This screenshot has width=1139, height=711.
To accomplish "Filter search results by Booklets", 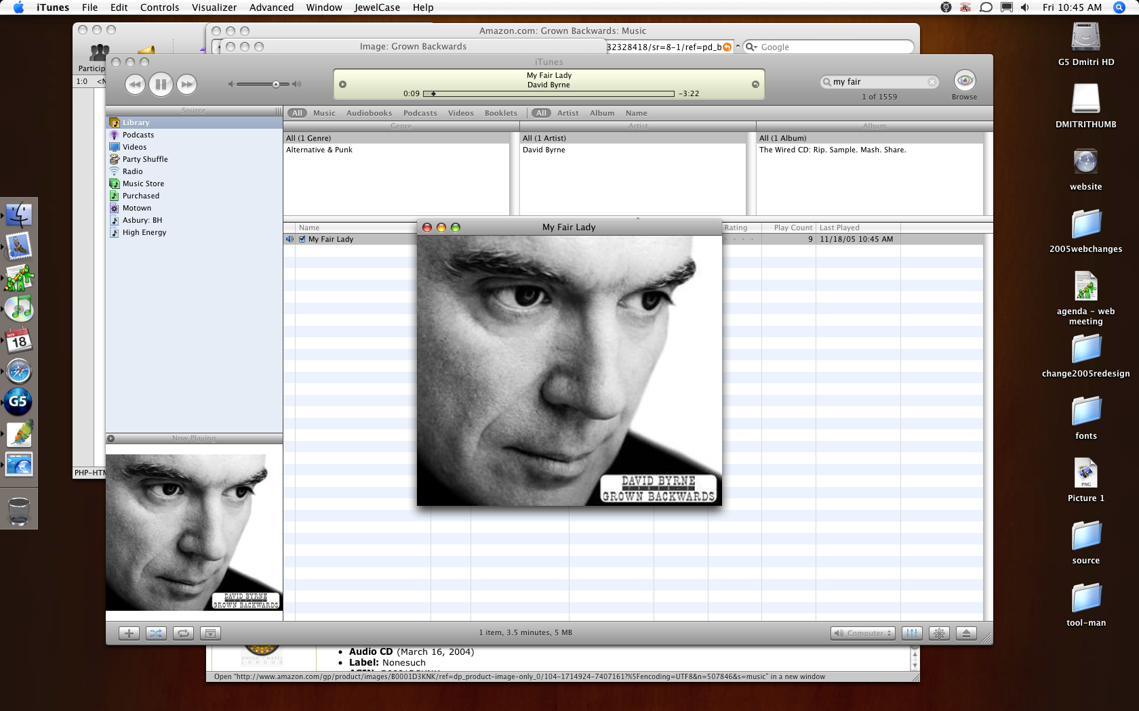I will coord(500,113).
